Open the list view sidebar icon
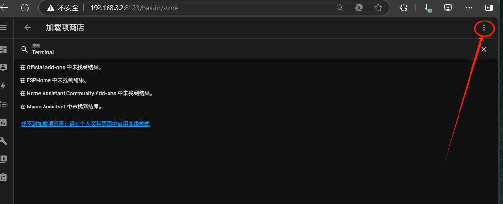503x204 pixels. click(x=3, y=104)
